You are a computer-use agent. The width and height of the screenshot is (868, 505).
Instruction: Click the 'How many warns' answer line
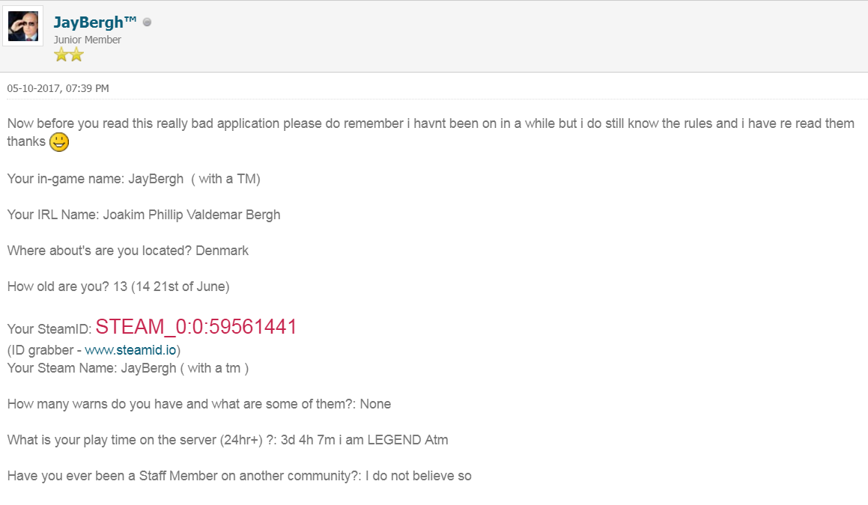pyautogui.click(x=199, y=404)
